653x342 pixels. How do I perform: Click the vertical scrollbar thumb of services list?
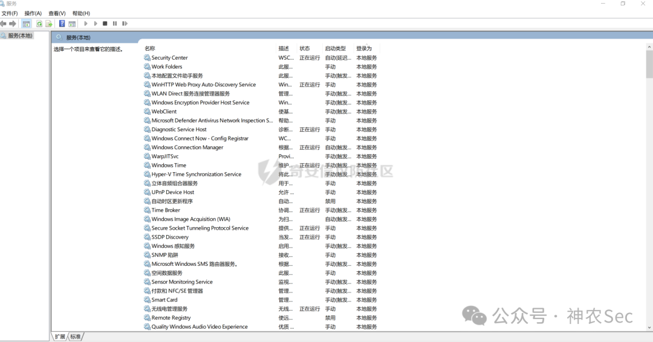(x=649, y=64)
